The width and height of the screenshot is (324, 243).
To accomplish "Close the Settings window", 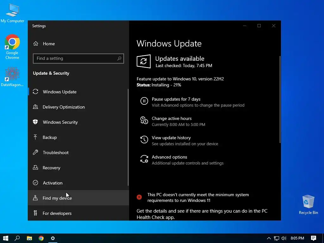I will [274, 26].
